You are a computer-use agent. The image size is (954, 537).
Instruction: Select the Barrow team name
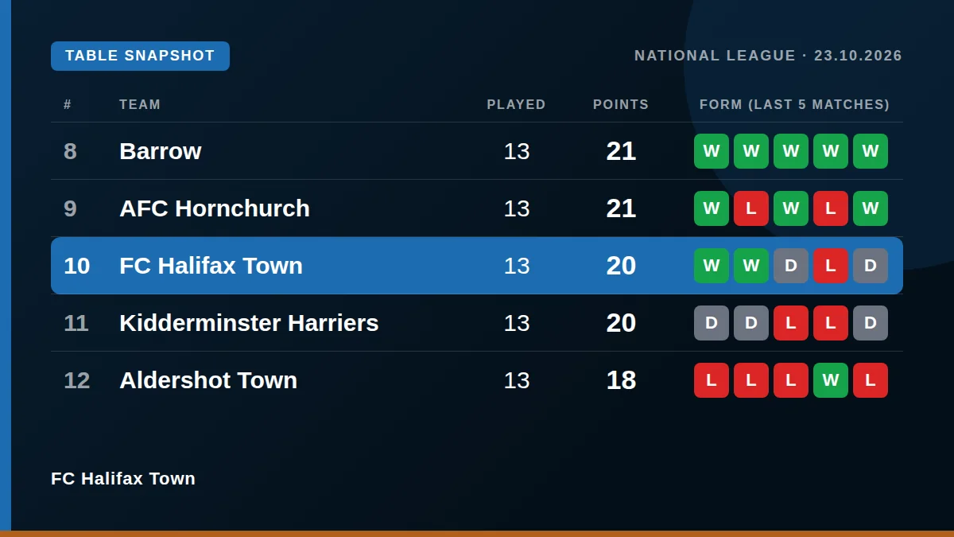click(x=161, y=151)
